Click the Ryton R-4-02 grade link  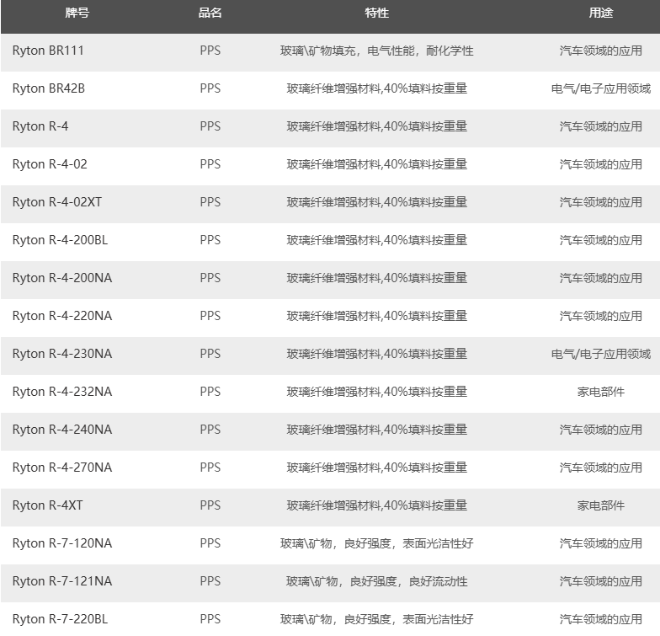[x=50, y=164]
